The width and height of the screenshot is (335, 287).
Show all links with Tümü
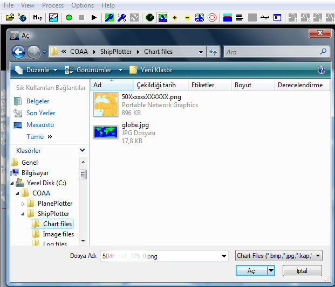39,136
